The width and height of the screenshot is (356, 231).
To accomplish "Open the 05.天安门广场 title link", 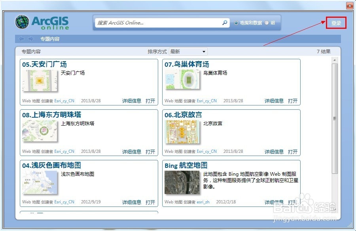I will pos(44,64).
